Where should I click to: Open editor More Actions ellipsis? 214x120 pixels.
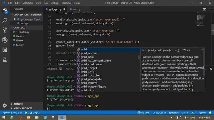tap(211, 9)
